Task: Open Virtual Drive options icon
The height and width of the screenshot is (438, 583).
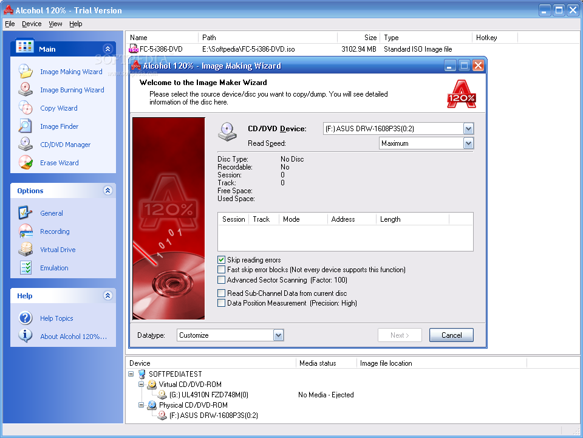Action: coord(26,250)
